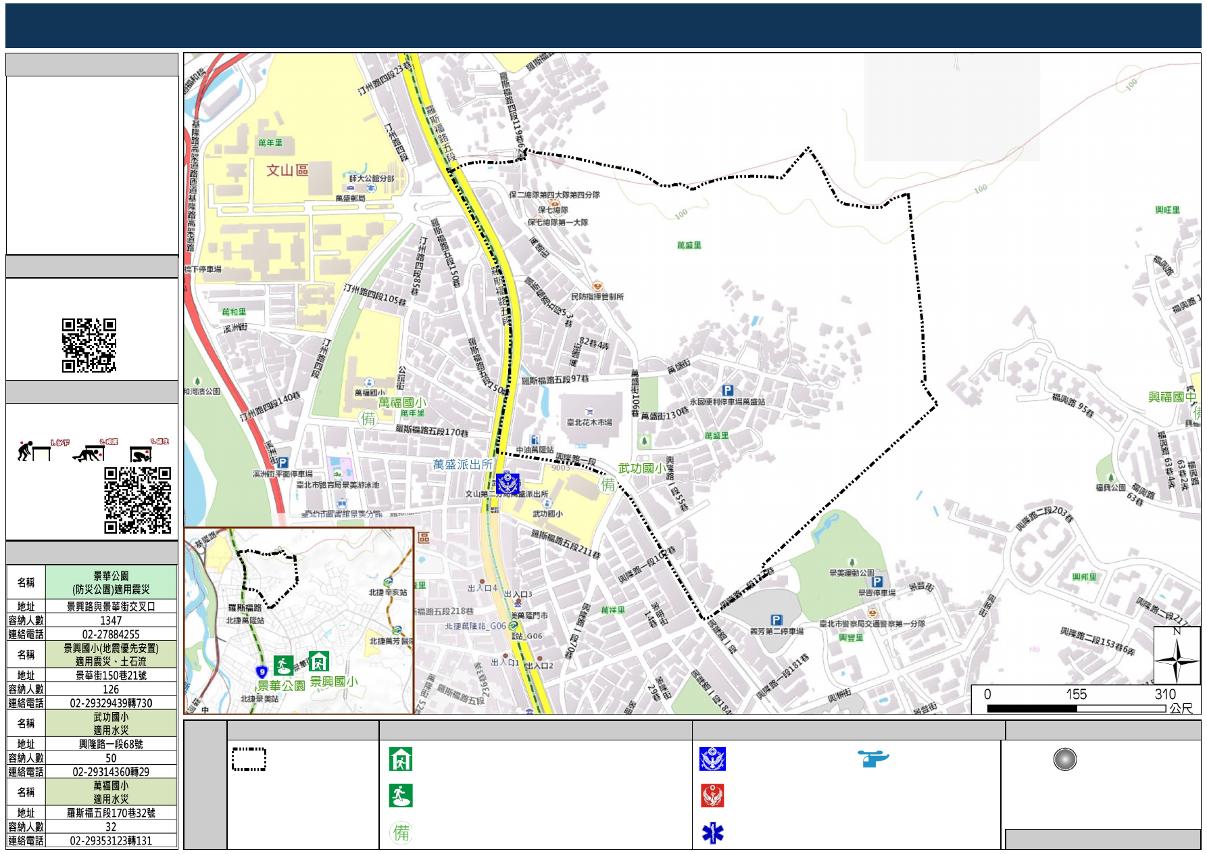The height and width of the screenshot is (854, 1207).
Task: Click the 興旺里 label on the map
Action: pyautogui.click(x=1167, y=210)
